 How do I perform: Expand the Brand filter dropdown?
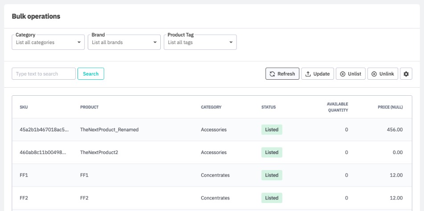coord(124,42)
